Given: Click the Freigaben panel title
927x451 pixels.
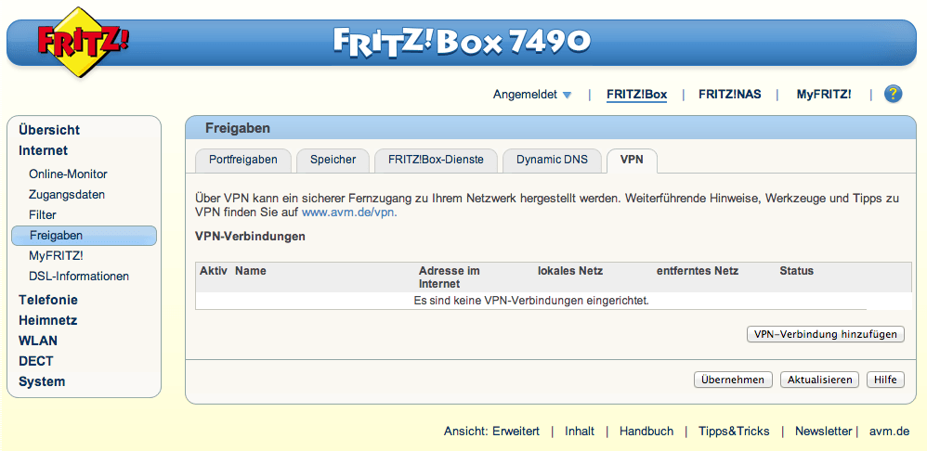Looking at the screenshot, I should click(x=238, y=128).
